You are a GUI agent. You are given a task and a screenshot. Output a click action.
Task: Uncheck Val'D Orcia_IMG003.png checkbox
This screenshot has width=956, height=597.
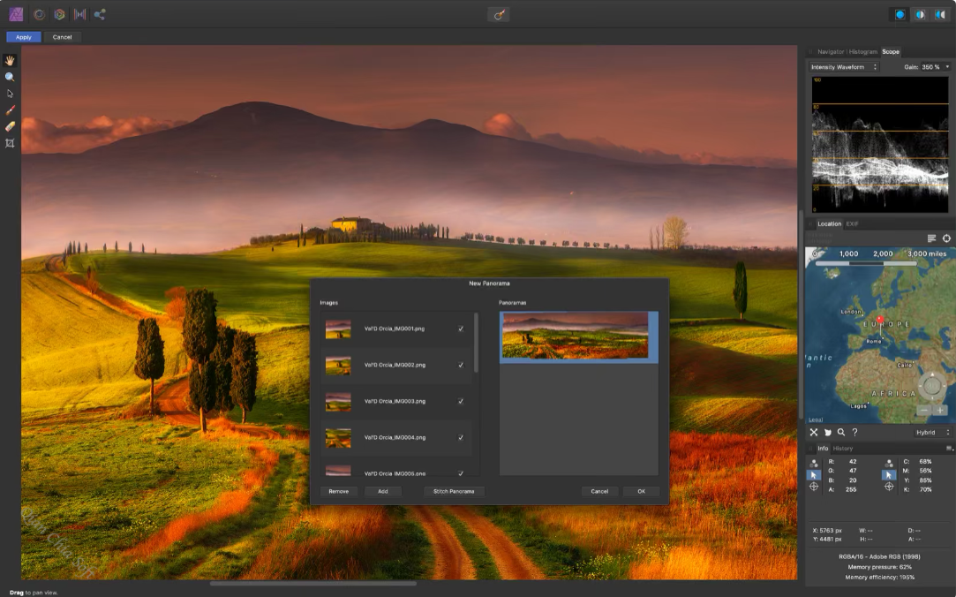pos(461,401)
